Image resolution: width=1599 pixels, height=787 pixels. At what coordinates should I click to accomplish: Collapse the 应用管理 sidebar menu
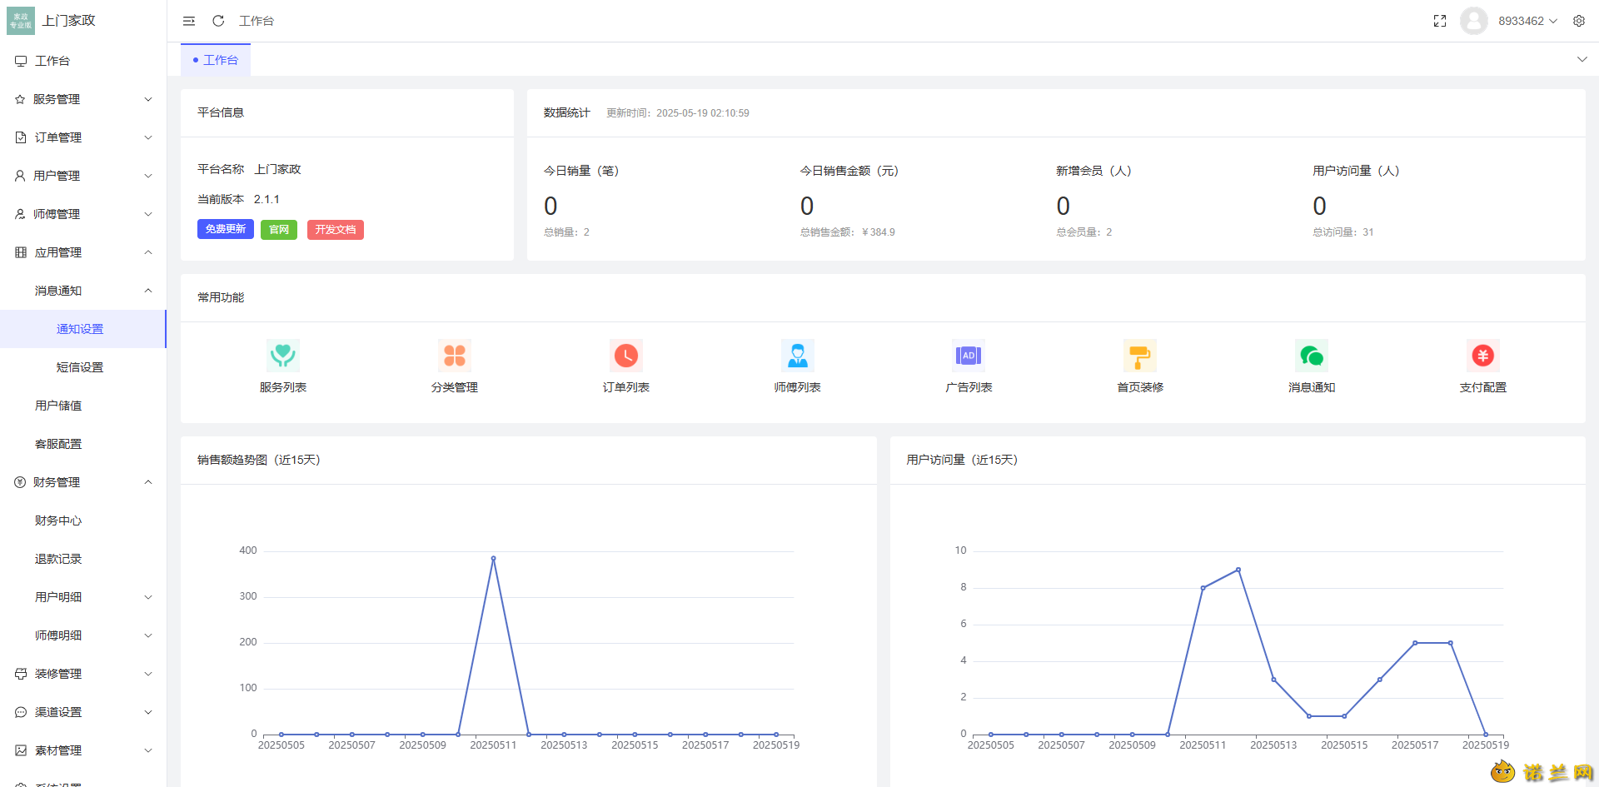tap(83, 252)
